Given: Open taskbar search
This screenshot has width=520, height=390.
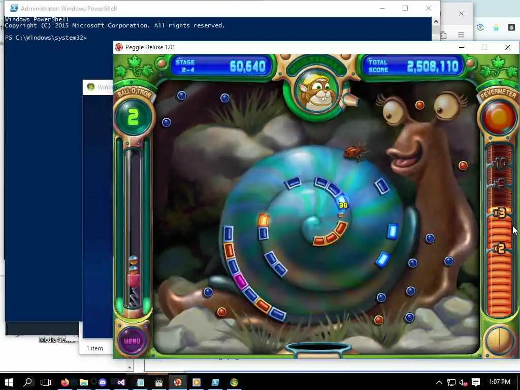Looking at the screenshot, I should [28, 382].
